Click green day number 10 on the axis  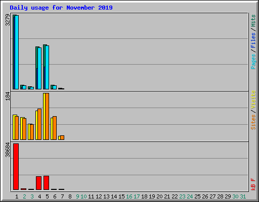coord(83,196)
